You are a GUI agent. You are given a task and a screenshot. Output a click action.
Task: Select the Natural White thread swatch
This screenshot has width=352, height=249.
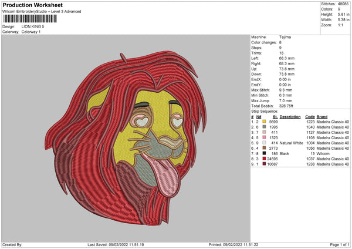(x=265, y=143)
